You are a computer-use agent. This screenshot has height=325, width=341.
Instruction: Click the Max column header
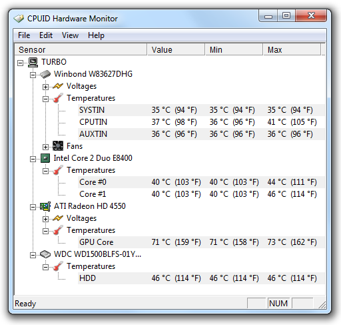click(x=292, y=49)
